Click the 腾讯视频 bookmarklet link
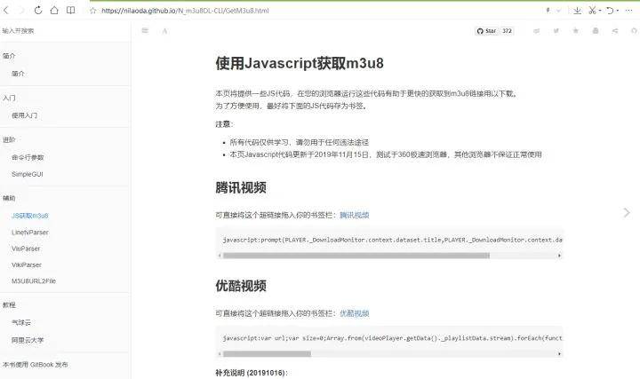640x379 pixels. coord(355,215)
